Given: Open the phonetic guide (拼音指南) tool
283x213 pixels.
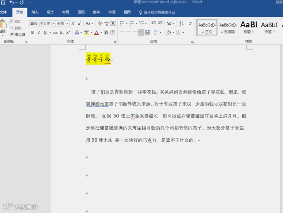Looking at the screenshot, I should click(x=107, y=23).
